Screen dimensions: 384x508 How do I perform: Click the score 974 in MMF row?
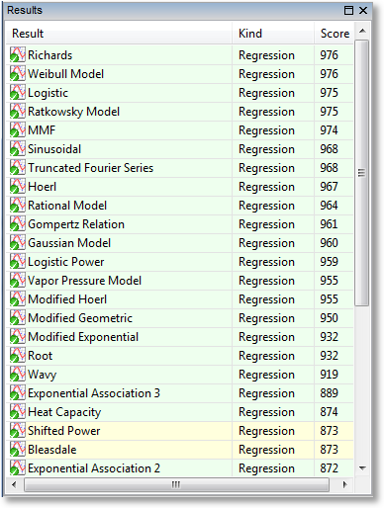pyautogui.click(x=329, y=130)
